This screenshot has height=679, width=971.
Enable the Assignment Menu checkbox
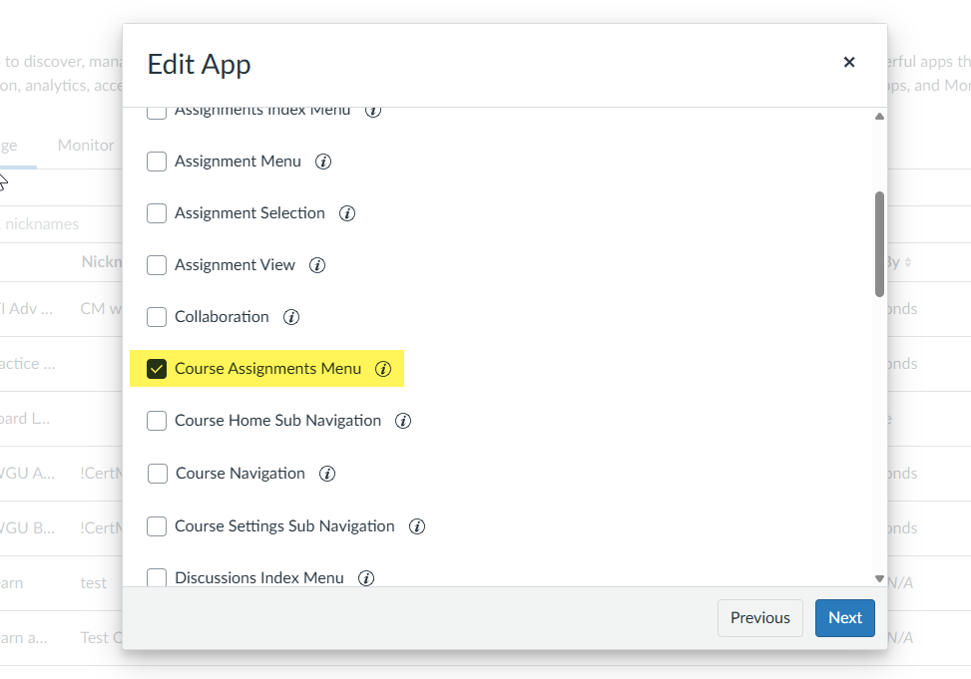[157, 162]
